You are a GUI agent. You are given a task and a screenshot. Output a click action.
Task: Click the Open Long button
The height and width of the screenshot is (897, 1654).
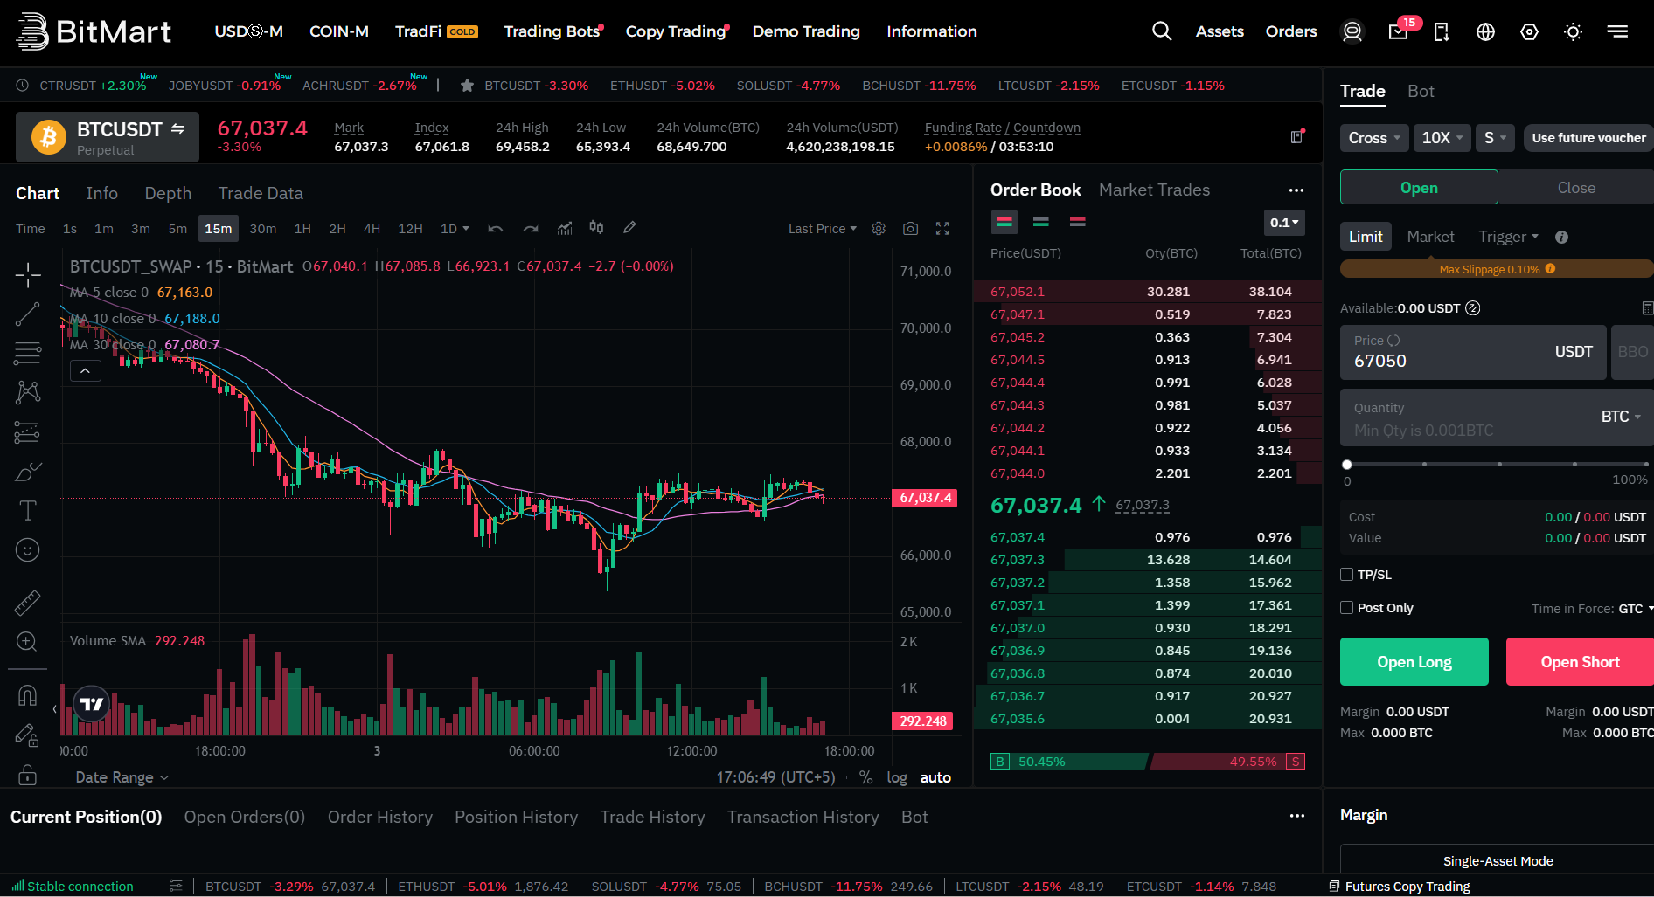pyautogui.click(x=1414, y=662)
